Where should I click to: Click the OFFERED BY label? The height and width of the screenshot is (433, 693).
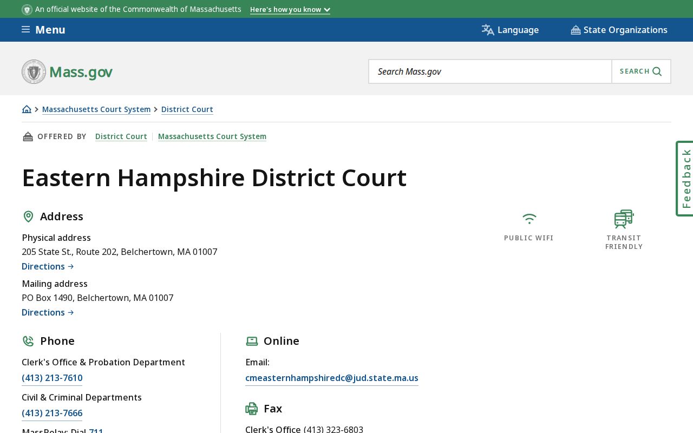tap(62, 136)
